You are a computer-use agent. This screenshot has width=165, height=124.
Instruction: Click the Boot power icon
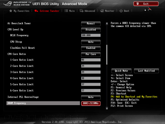[x=121, y=11]
